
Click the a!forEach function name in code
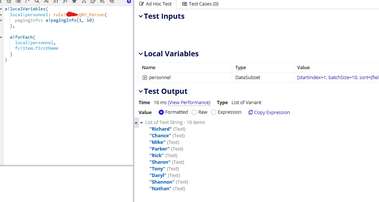click(x=21, y=37)
